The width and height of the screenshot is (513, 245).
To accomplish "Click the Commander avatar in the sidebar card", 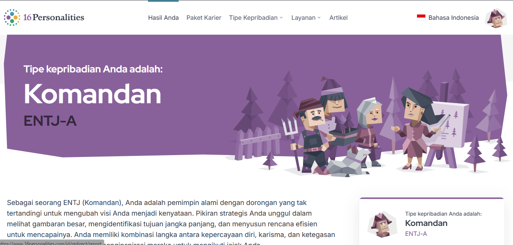I will coord(379,224).
